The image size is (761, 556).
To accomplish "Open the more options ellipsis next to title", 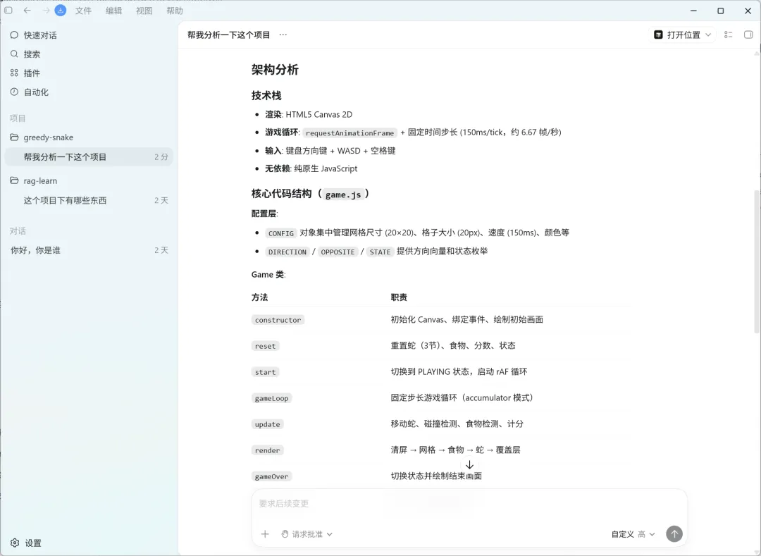I will 283,35.
